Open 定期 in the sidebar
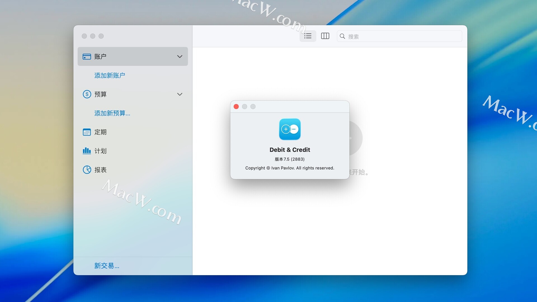Image resolution: width=537 pixels, height=302 pixels. coord(133,132)
